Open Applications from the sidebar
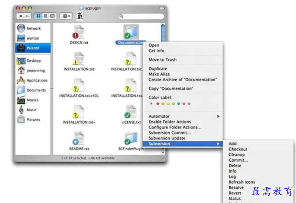Image resolution: width=296 pixels, height=203 pixels. 33,80
